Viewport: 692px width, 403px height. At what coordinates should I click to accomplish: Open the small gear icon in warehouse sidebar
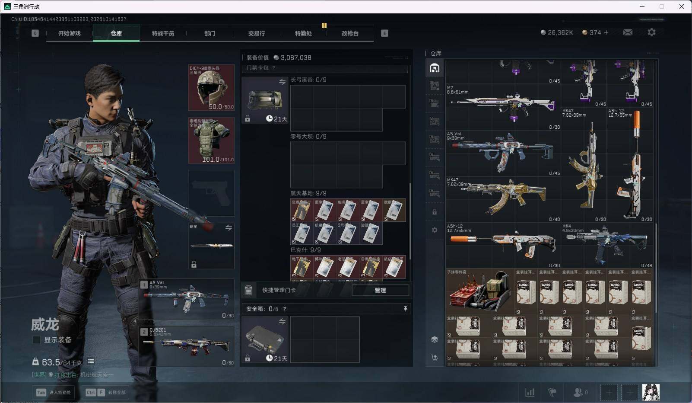435,230
